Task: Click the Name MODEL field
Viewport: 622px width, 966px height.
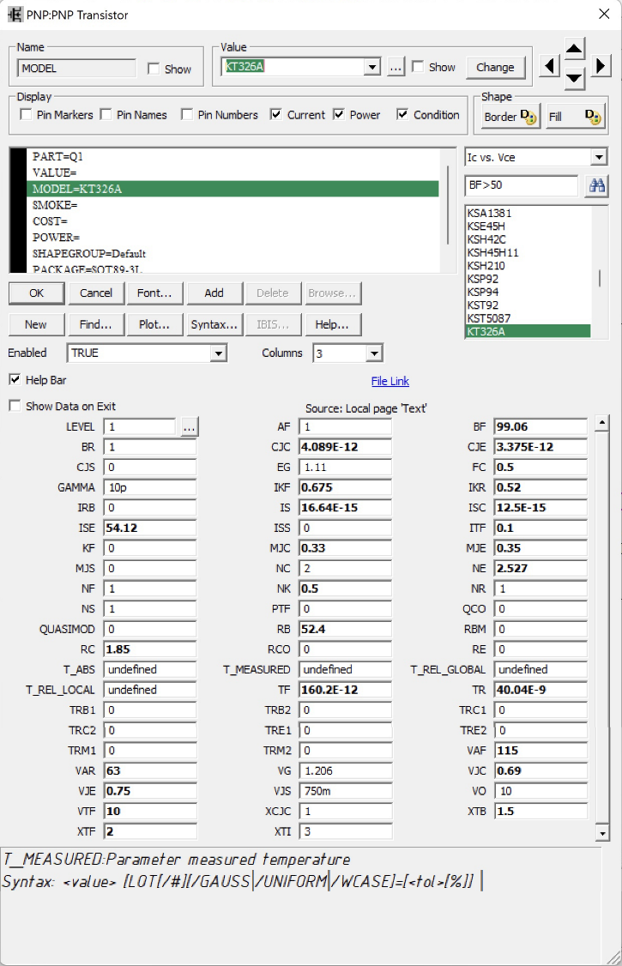Action: (77, 69)
